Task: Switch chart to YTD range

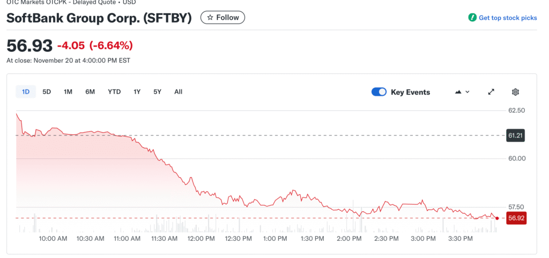Action: (x=114, y=92)
